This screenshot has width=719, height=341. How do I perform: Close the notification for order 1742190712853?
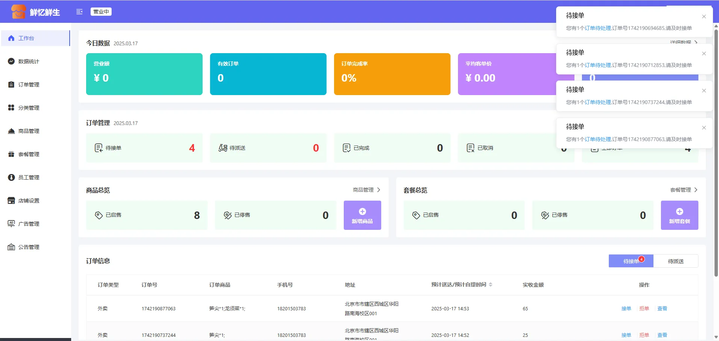(704, 54)
